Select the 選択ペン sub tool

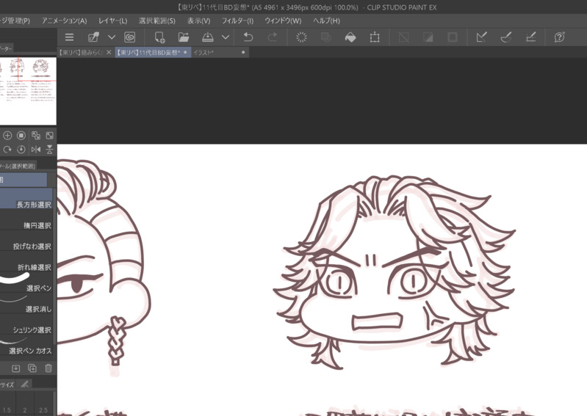(26, 282)
